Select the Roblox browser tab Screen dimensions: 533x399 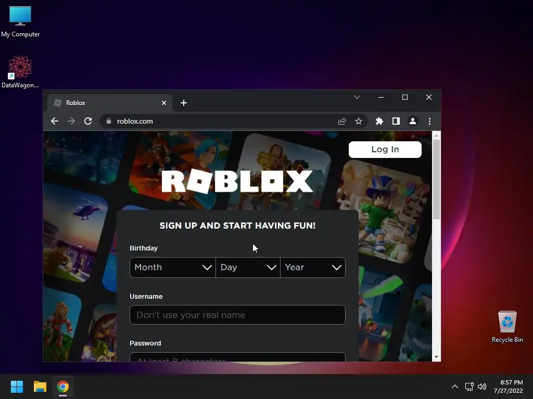109,103
